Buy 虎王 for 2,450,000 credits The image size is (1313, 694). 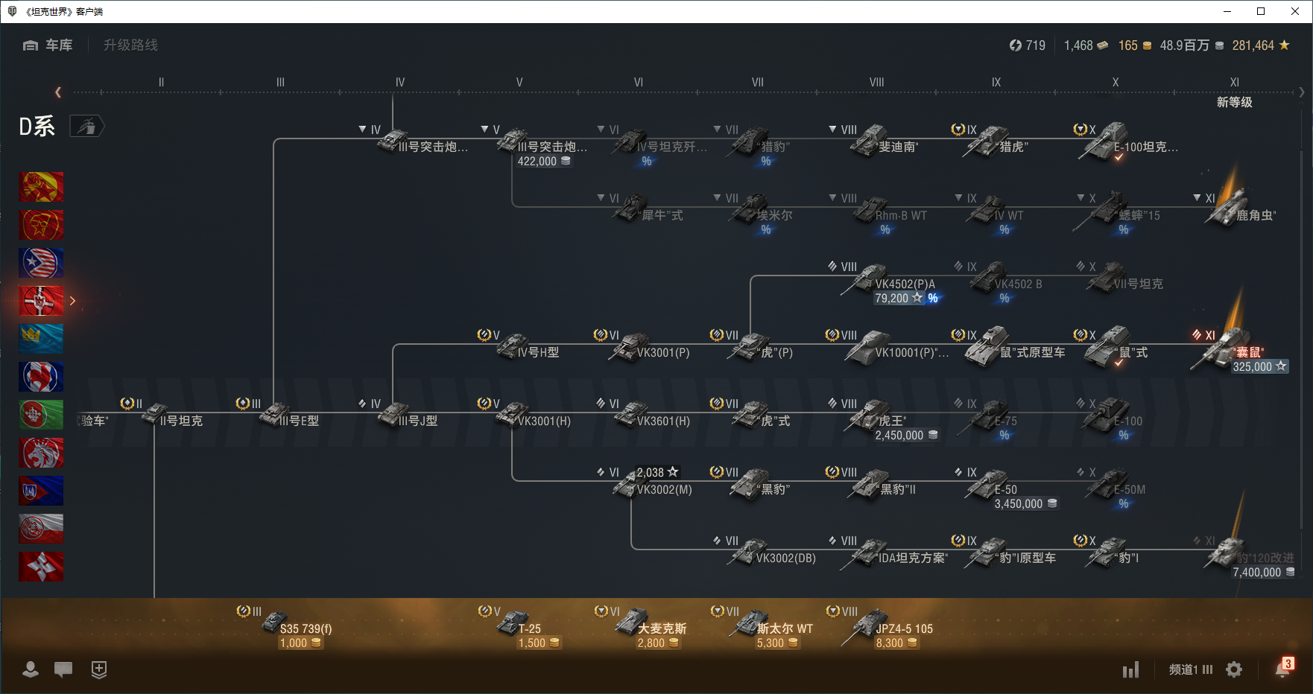tap(906, 435)
